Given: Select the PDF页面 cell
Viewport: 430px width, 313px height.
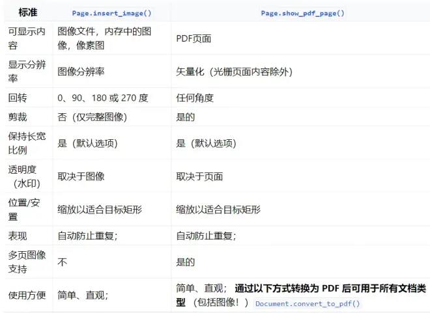Looking at the screenshot, I should pyautogui.click(x=193, y=38).
